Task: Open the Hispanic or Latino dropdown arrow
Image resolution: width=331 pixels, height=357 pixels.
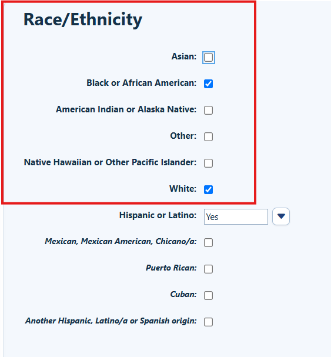Action: pyautogui.click(x=281, y=216)
